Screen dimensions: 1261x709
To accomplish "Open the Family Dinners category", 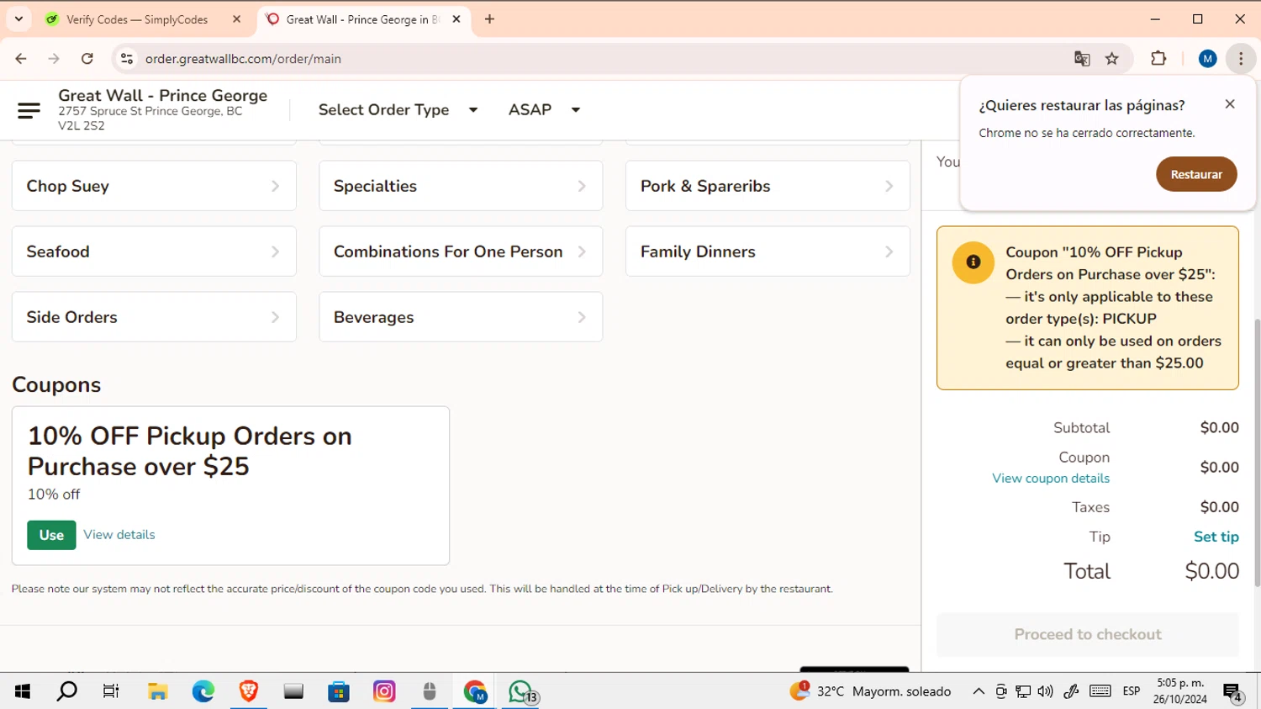I will pyautogui.click(x=768, y=251).
